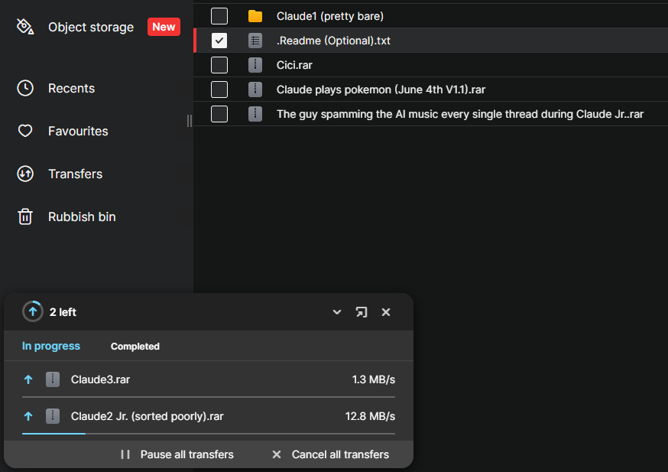The height and width of the screenshot is (472, 668).
Task: Open the Favourites section
Action: 78,131
